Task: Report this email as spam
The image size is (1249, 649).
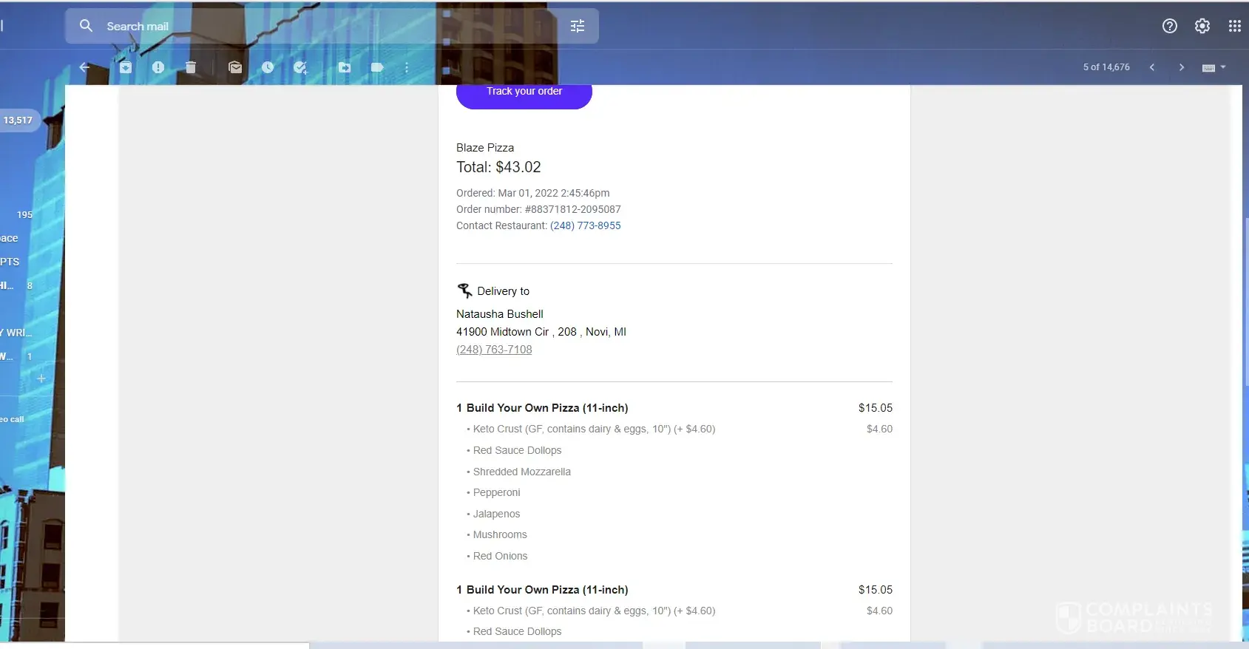Action: pyautogui.click(x=158, y=67)
